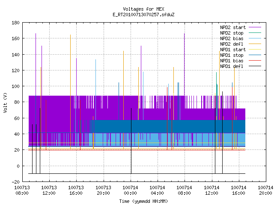Click the y-axis tick value -20
The image size is (274, 205).
[15, 182]
